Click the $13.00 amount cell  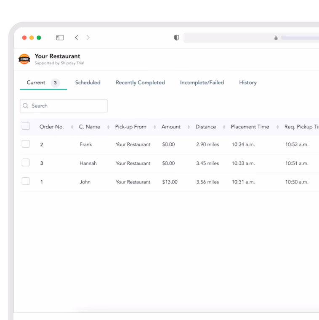coord(170,182)
